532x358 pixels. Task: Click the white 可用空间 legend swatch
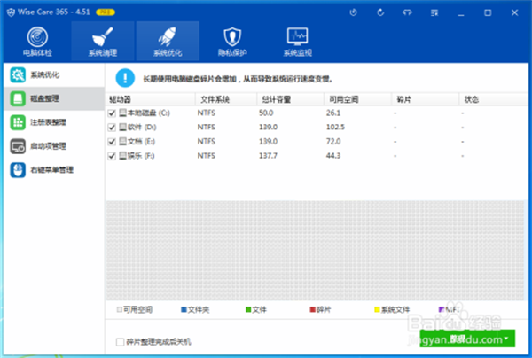[120, 309]
